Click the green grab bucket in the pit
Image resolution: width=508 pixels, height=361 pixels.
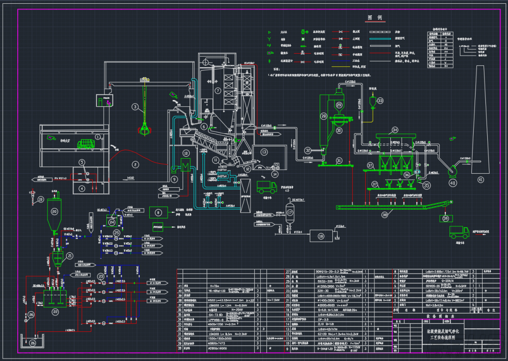144,129
